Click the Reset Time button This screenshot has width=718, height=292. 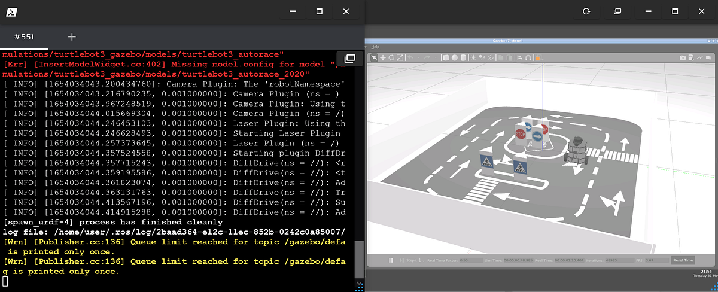pos(683,260)
